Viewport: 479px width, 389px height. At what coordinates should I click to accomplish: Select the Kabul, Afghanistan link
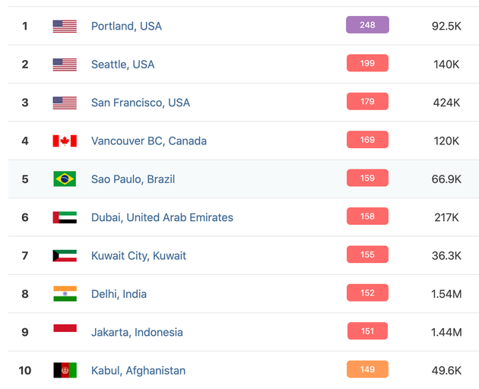tap(138, 371)
